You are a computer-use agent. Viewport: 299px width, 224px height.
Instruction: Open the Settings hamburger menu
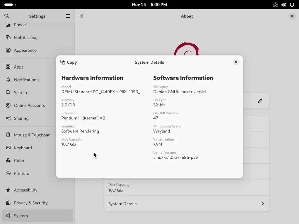(x=68, y=16)
